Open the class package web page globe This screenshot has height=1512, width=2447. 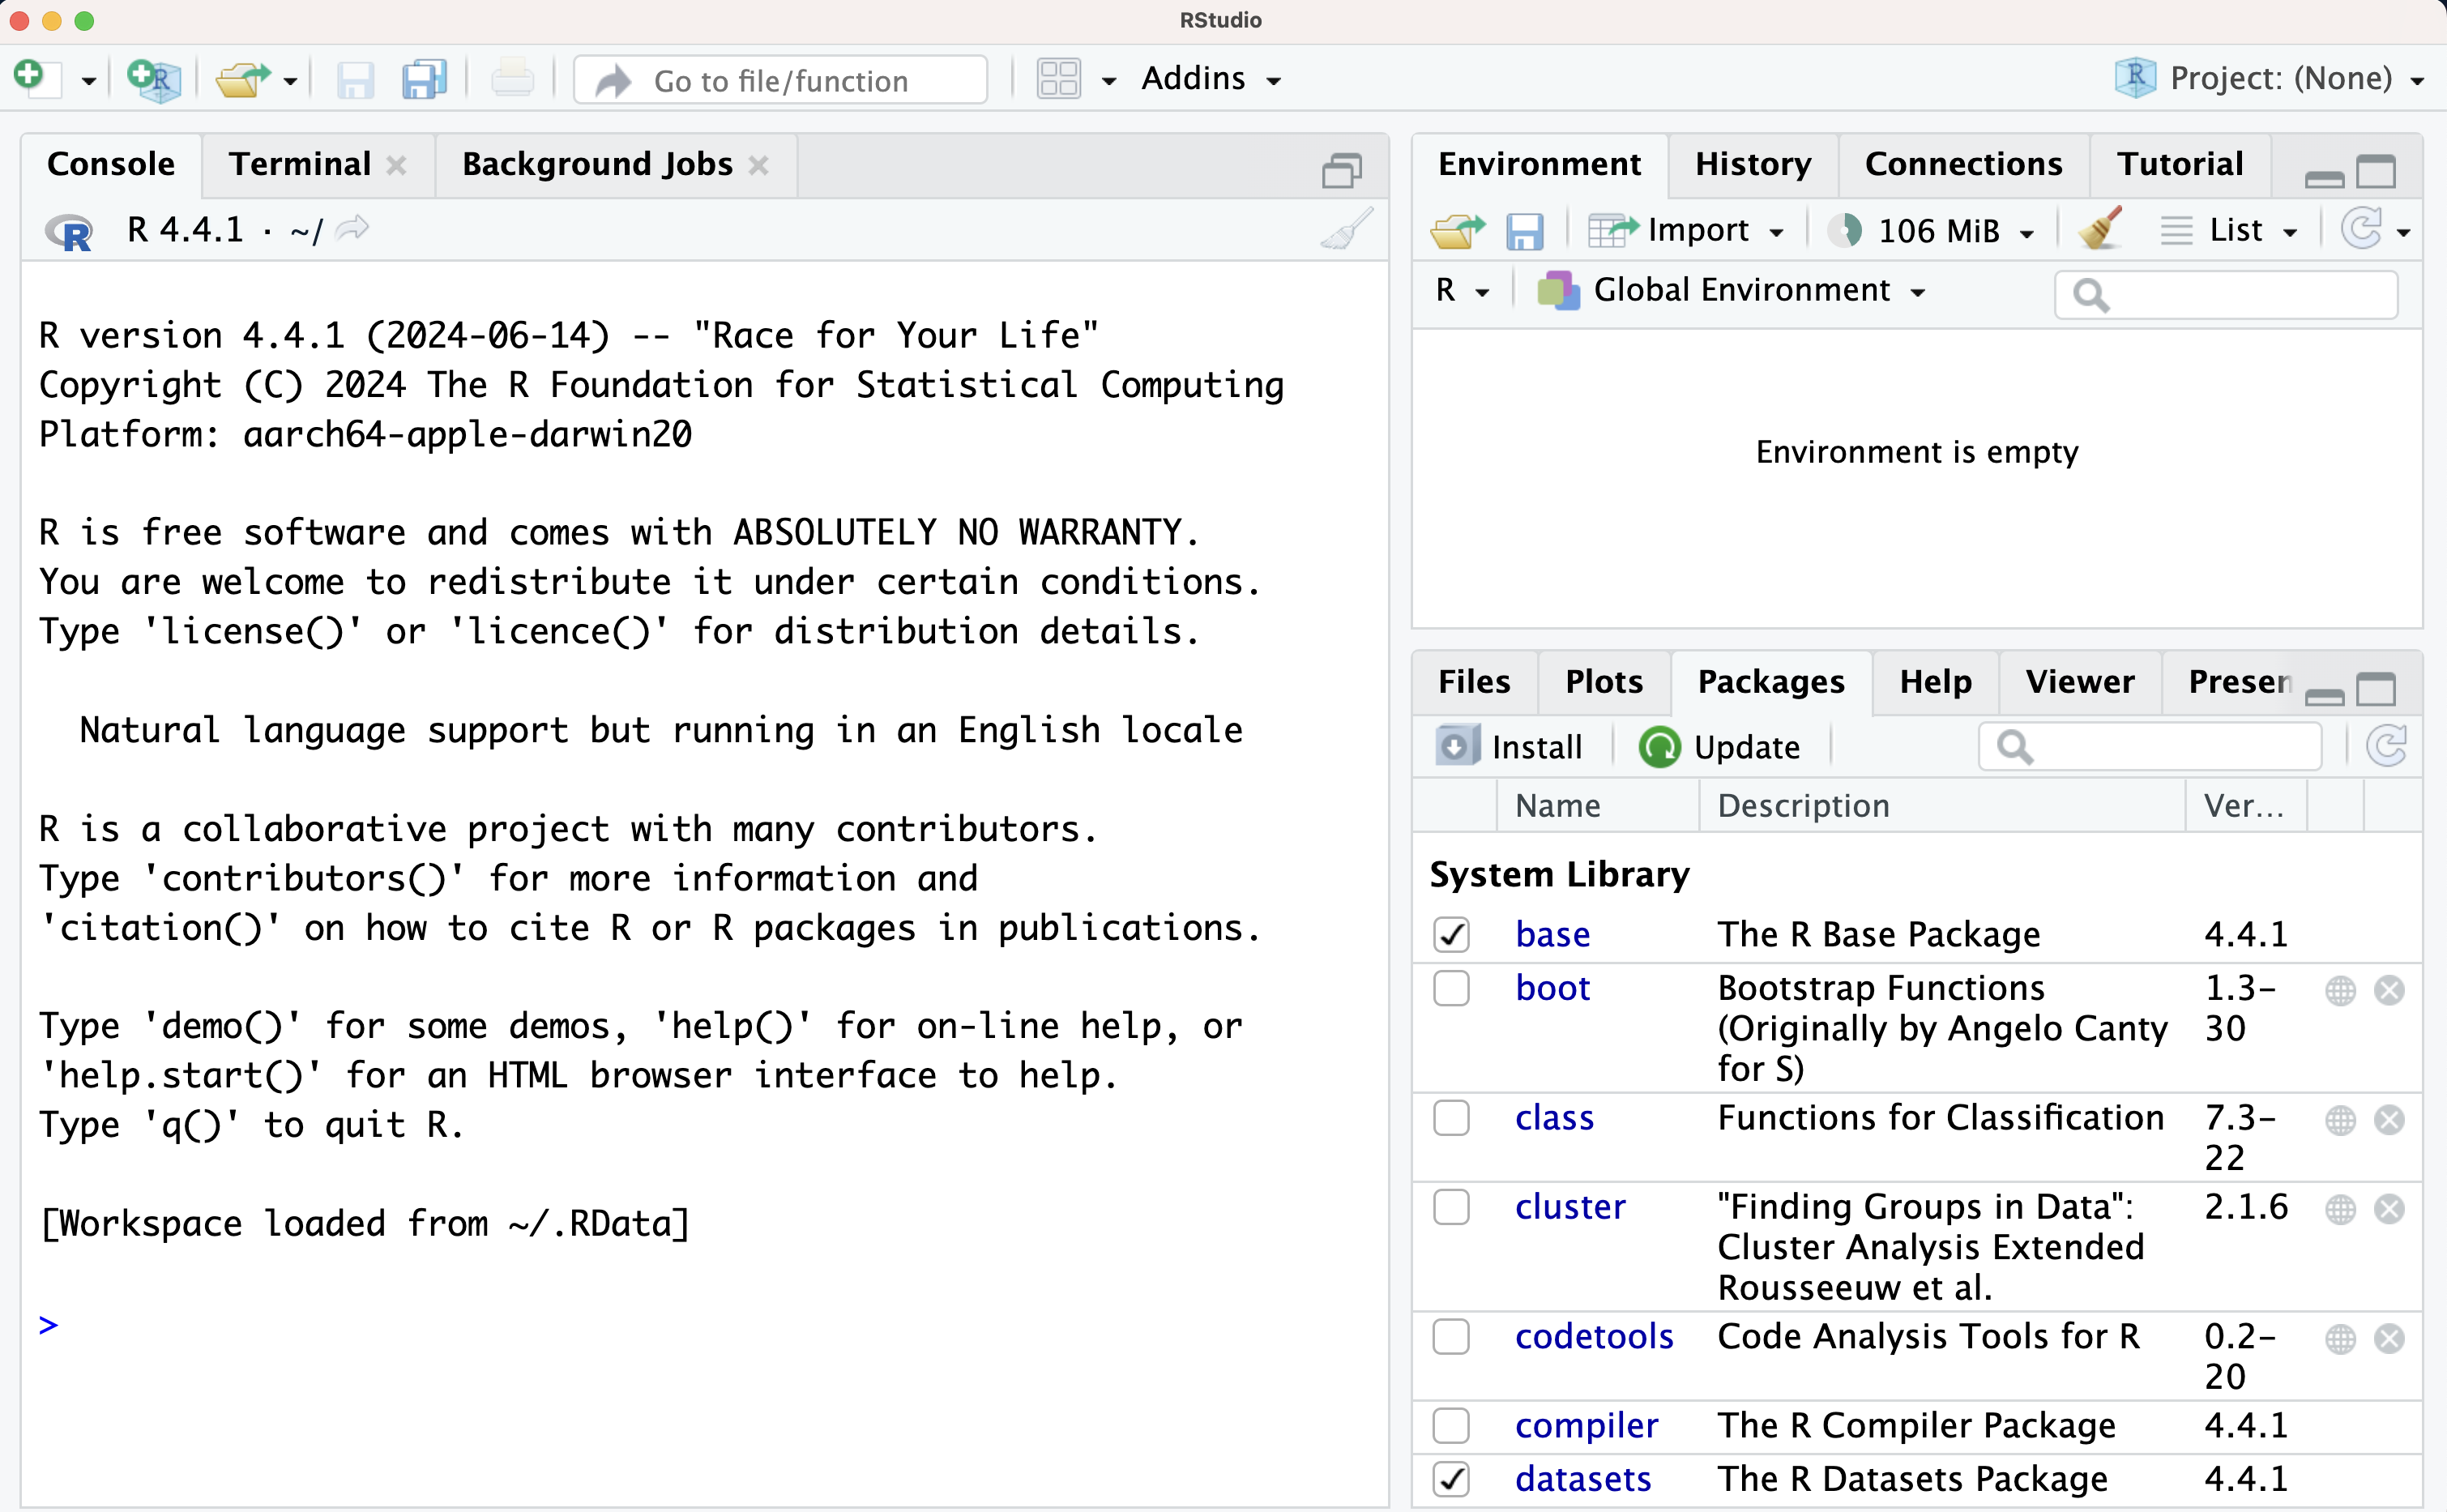tap(2340, 1120)
